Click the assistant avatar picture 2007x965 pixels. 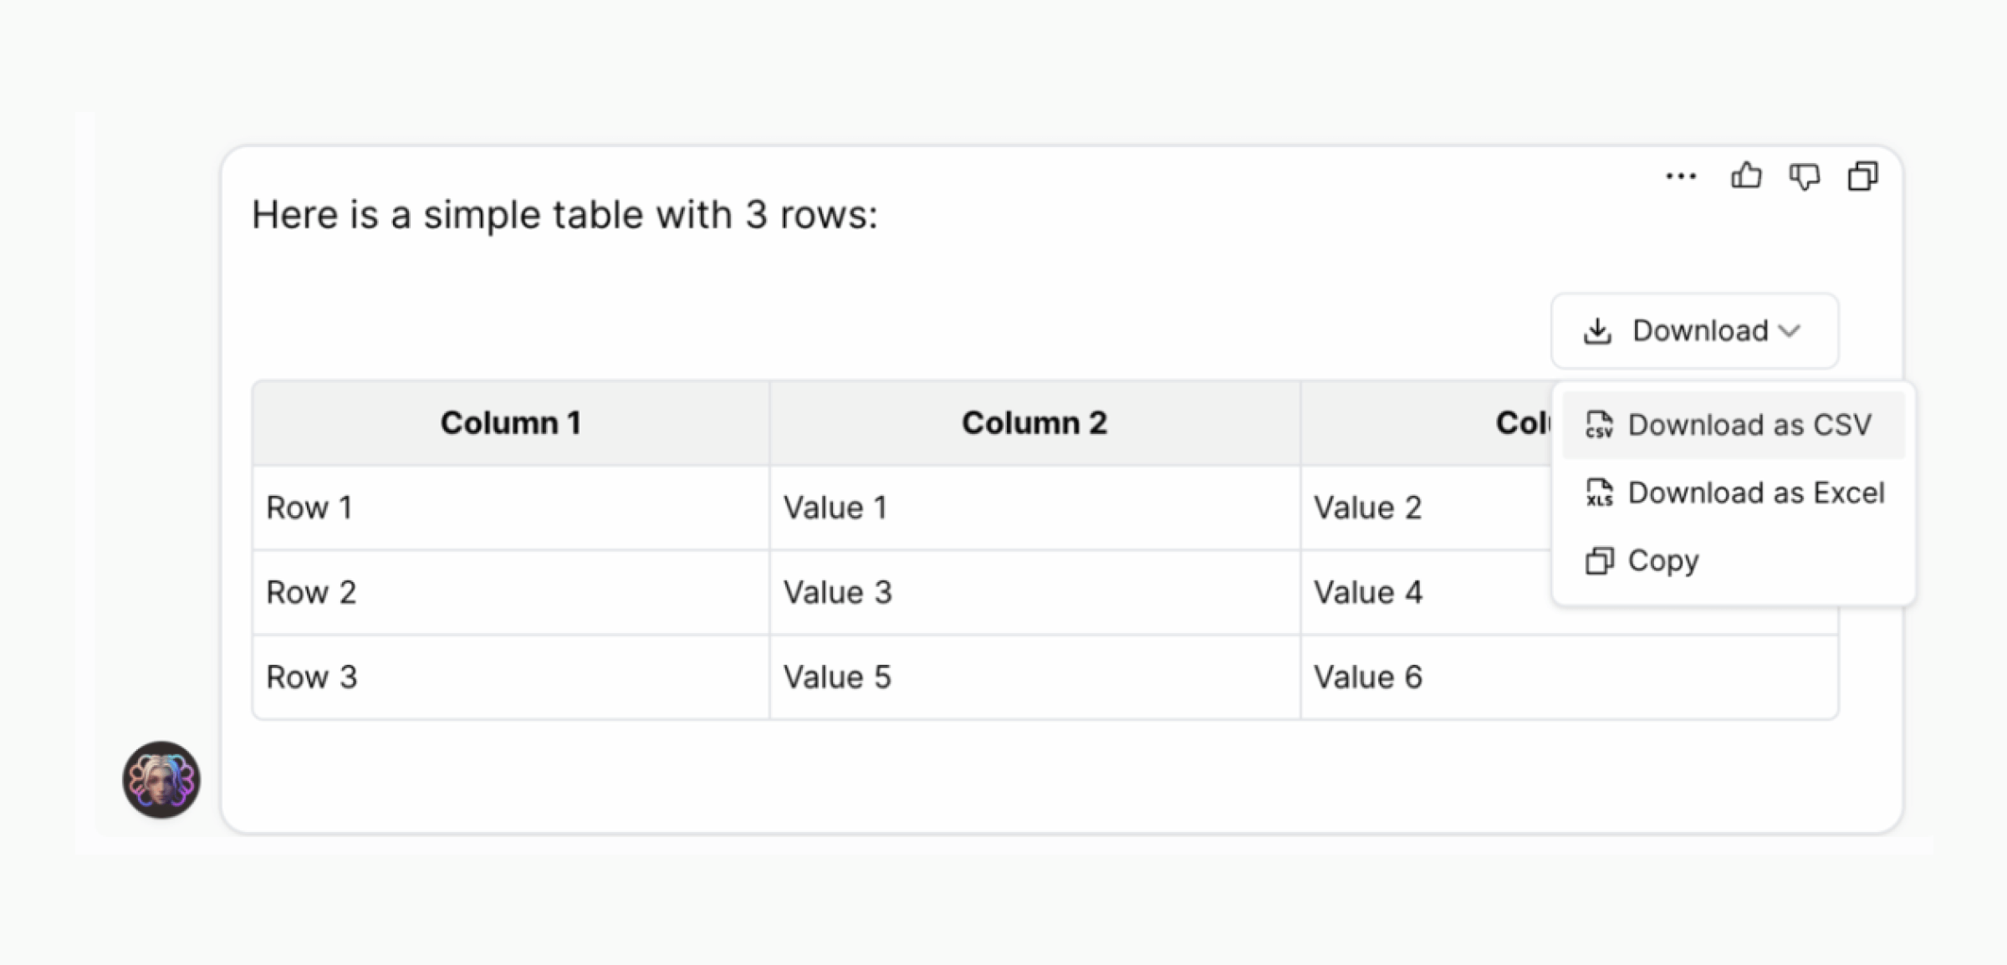tap(161, 779)
